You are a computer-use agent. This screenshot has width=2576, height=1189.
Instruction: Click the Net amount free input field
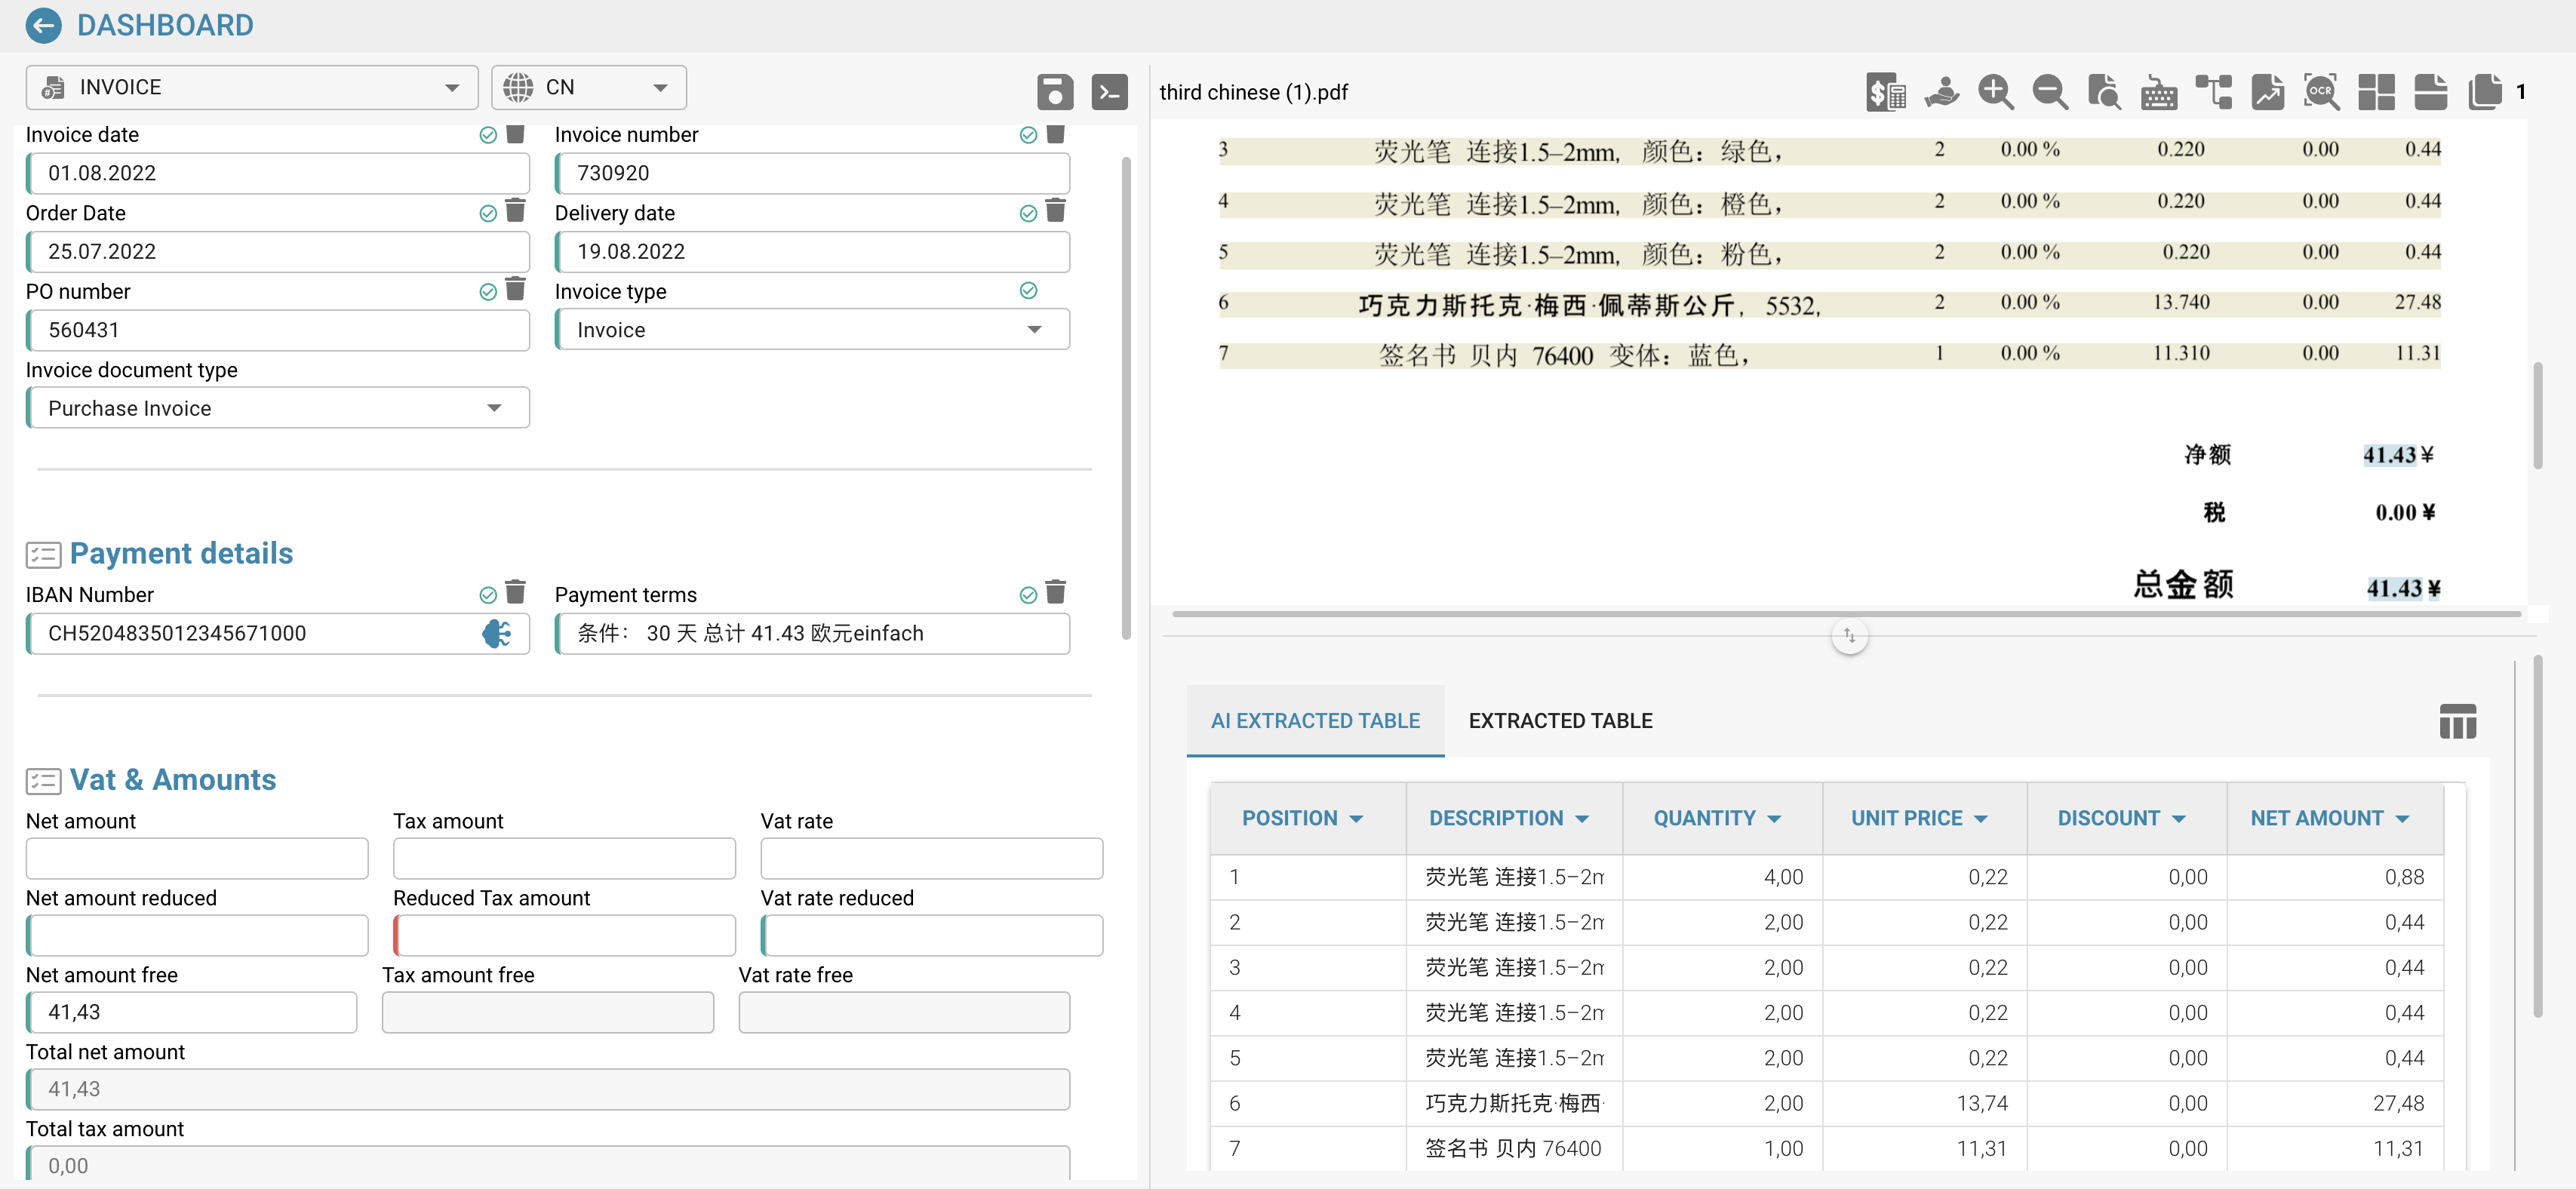[192, 1012]
